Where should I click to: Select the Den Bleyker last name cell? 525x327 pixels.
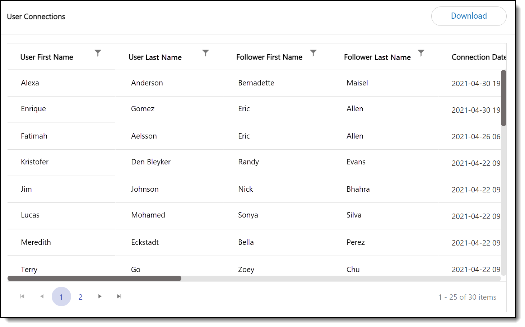point(151,162)
